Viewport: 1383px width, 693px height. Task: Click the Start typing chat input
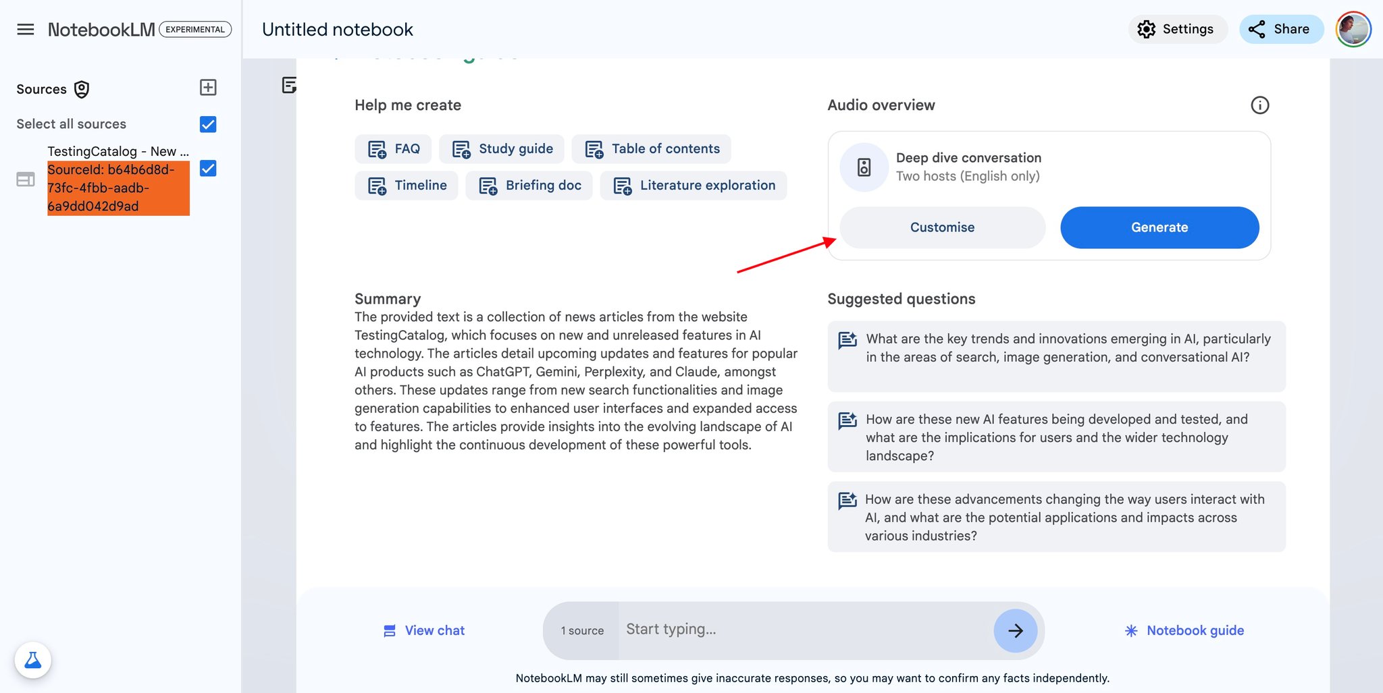tap(805, 630)
